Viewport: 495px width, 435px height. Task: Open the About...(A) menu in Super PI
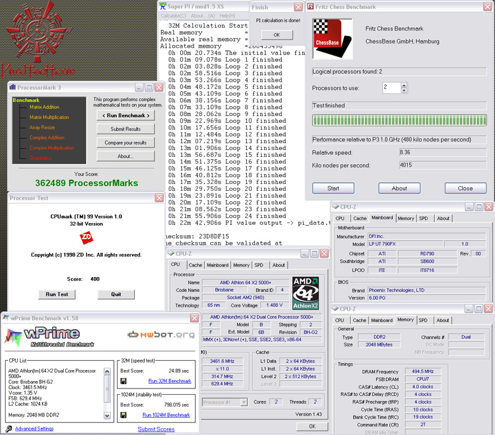pos(203,16)
